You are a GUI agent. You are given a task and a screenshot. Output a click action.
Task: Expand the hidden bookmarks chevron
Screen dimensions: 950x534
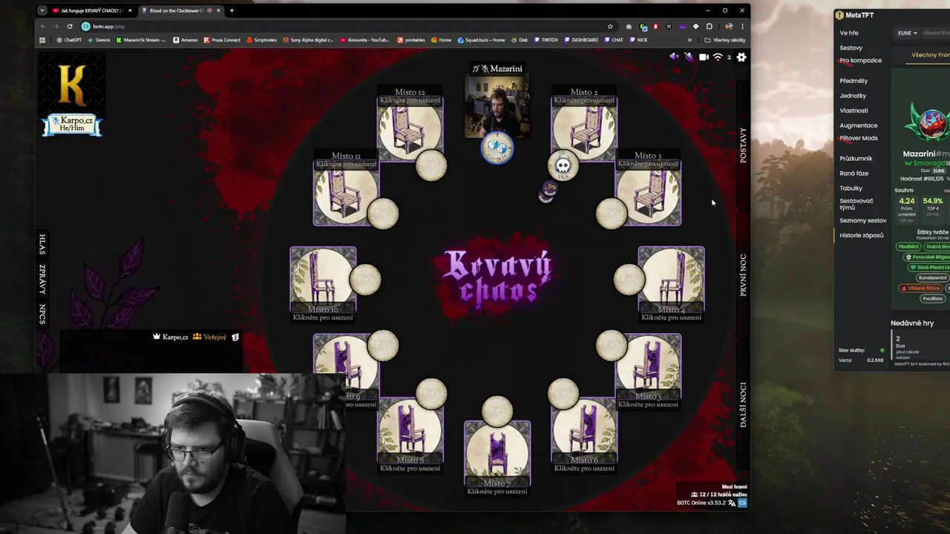pos(689,40)
